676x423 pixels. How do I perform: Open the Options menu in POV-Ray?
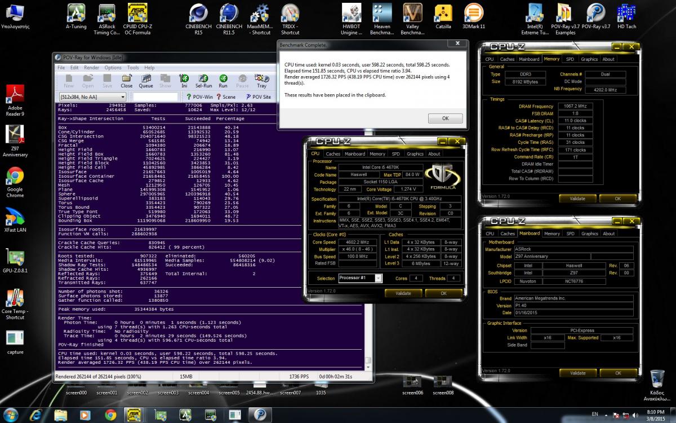[x=113, y=68]
